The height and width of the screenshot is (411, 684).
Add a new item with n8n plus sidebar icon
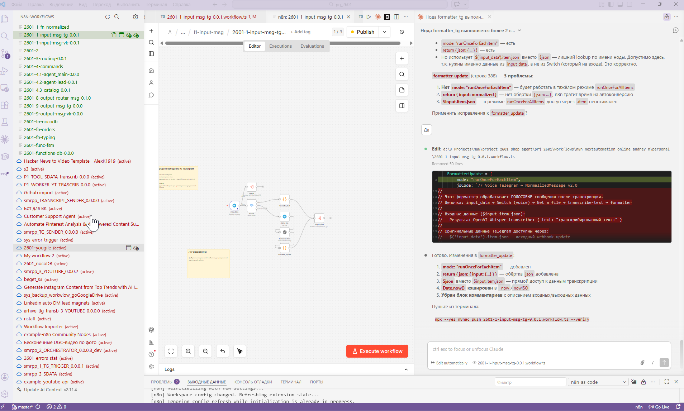coord(151,31)
